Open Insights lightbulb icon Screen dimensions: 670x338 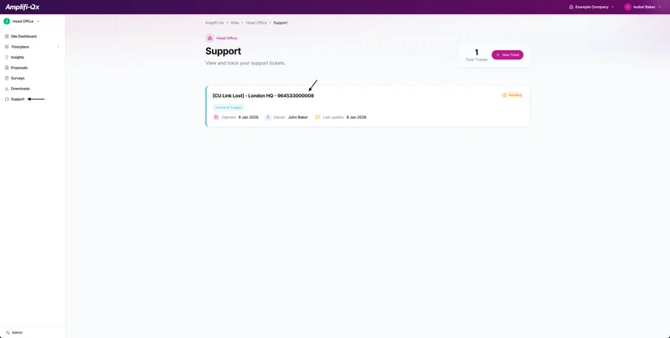pos(7,57)
